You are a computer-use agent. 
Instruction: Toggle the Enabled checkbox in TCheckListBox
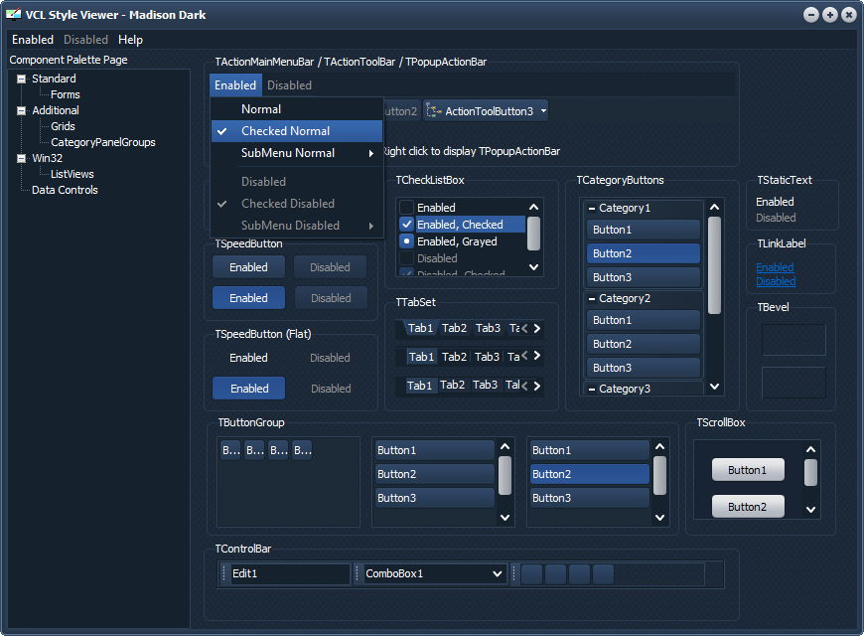click(x=406, y=208)
